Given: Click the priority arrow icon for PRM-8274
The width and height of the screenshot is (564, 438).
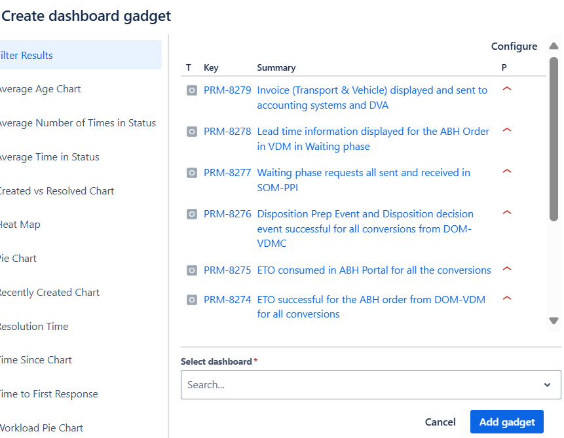Looking at the screenshot, I should [x=506, y=299].
